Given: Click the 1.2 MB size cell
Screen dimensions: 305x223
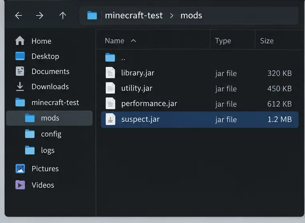Looking at the screenshot, I should coord(280,119).
